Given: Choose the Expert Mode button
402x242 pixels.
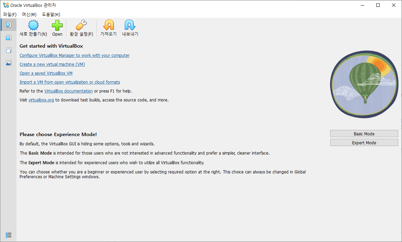Looking at the screenshot, I should pos(364,143).
